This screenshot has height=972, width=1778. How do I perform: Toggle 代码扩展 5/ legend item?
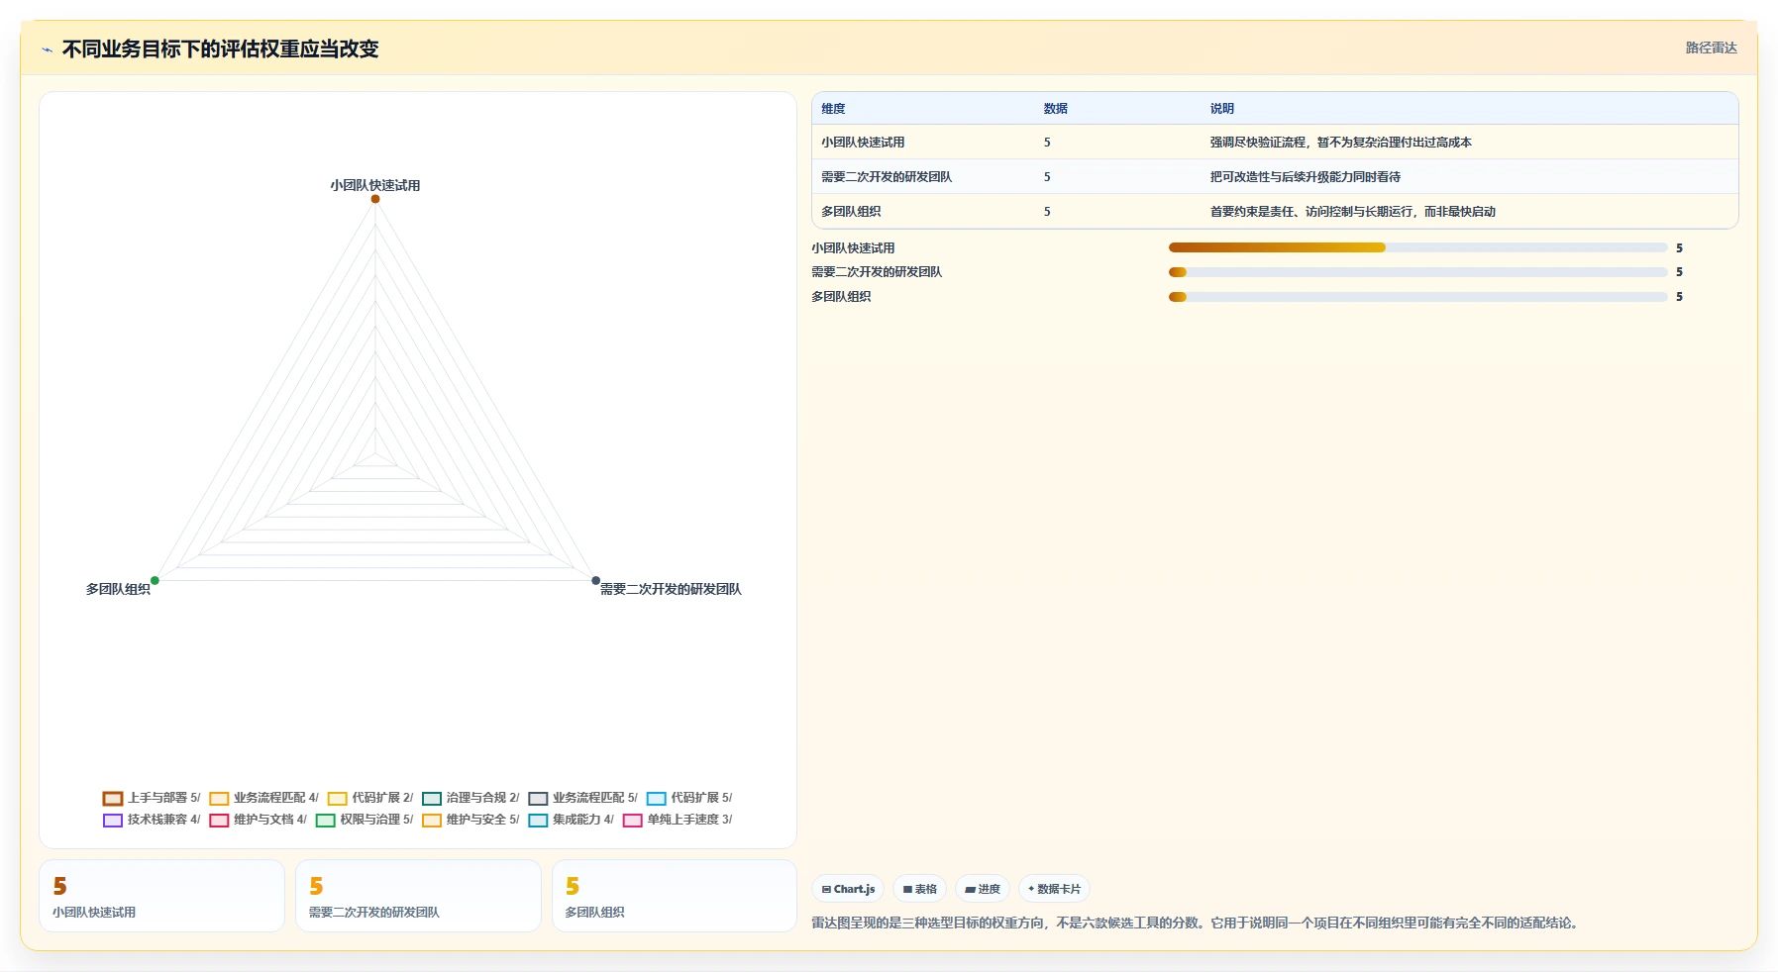point(689,798)
